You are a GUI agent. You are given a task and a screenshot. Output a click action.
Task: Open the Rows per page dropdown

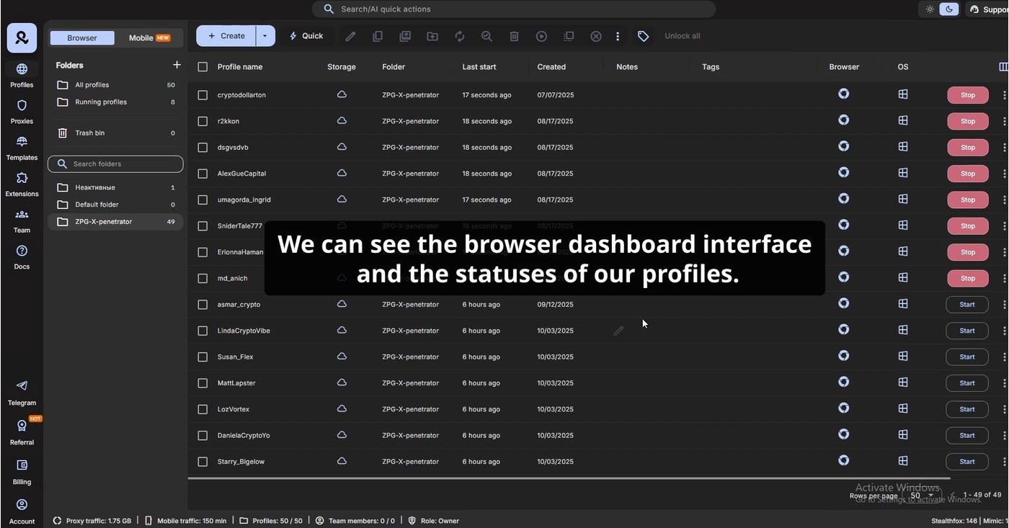point(920,496)
